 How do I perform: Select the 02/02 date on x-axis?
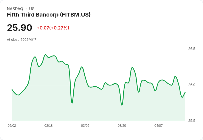tap(12, 126)
